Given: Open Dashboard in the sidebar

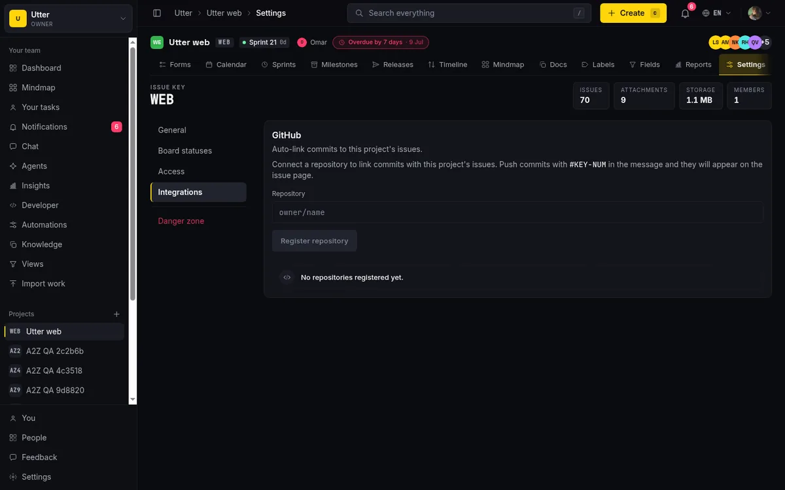Looking at the screenshot, I should [65, 68].
